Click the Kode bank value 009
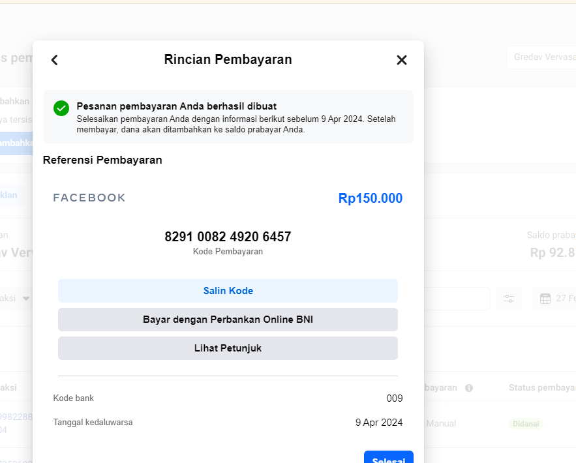 point(395,398)
